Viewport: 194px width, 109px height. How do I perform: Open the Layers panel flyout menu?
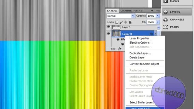click(x=158, y=11)
